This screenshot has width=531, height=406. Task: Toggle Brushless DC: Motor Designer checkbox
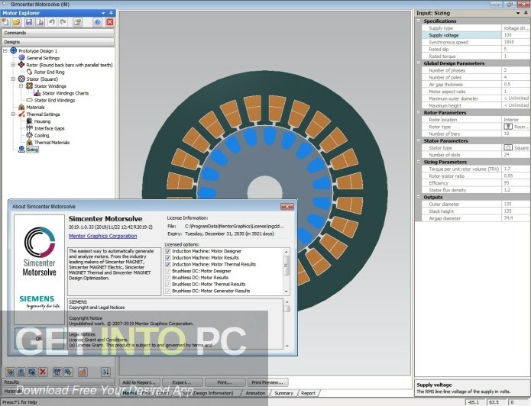pyautogui.click(x=168, y=271)
